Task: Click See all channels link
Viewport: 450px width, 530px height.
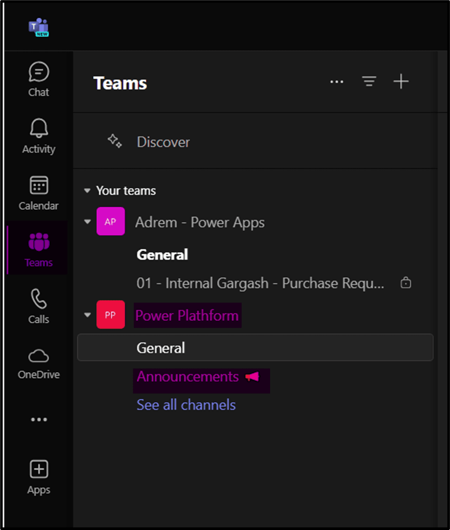Action: click(186, 405)
